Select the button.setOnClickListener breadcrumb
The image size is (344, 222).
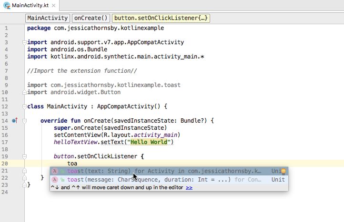[x=161, y=18]
